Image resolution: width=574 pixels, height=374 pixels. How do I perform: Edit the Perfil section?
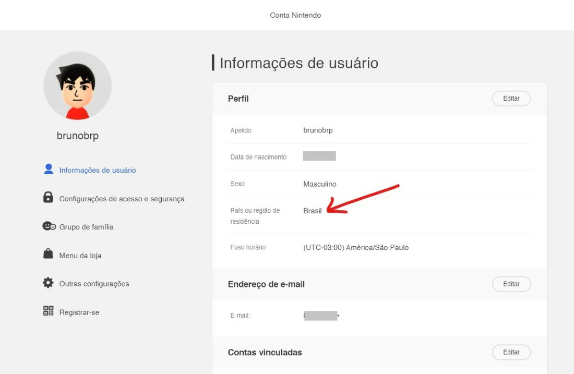point(511,99)
